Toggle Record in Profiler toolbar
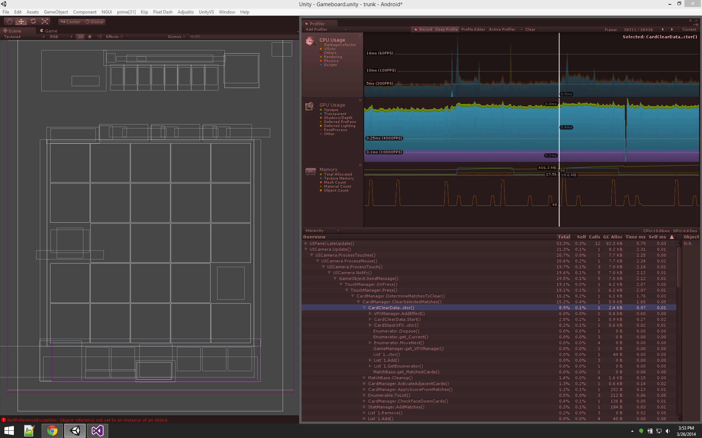 [x=423, y=30]
